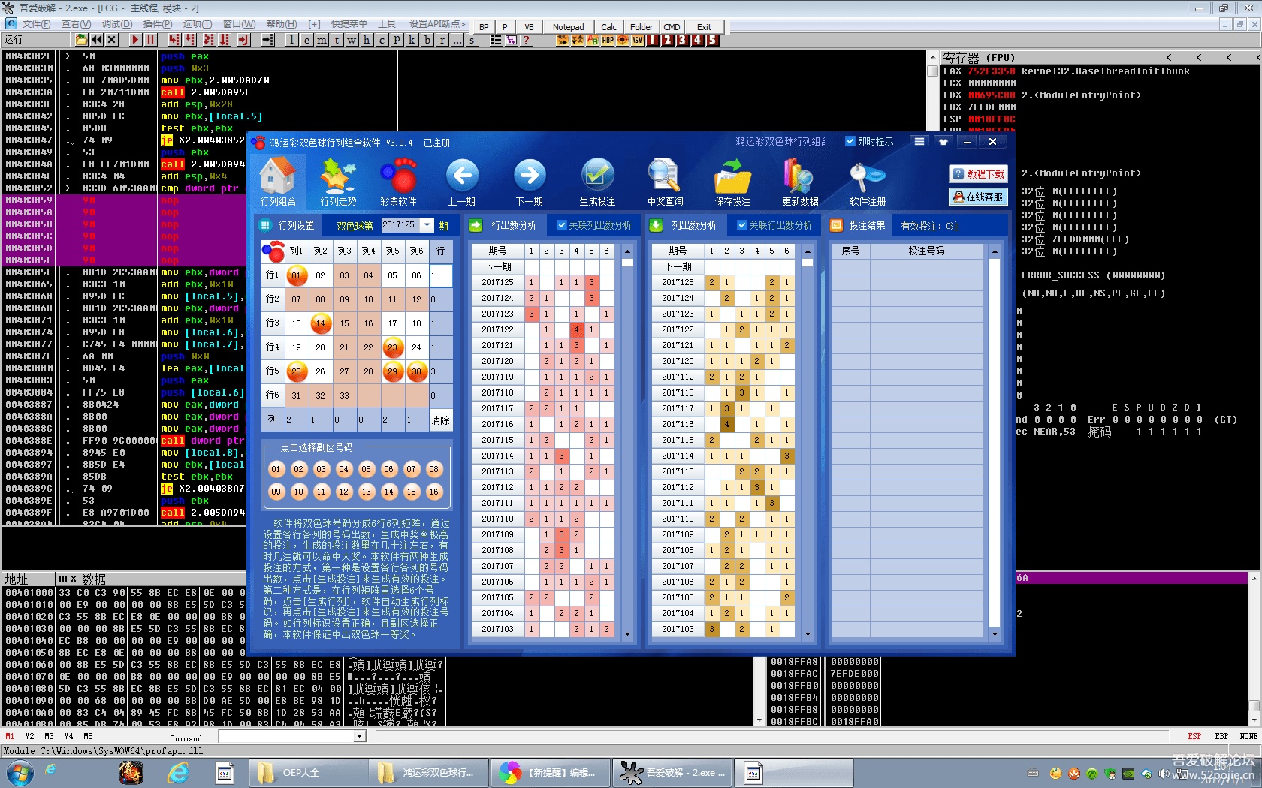The width and height of the screenshot is (1262, 788).
Task: Click the 生成投注 checkmark icon
Action: (597, 180)
